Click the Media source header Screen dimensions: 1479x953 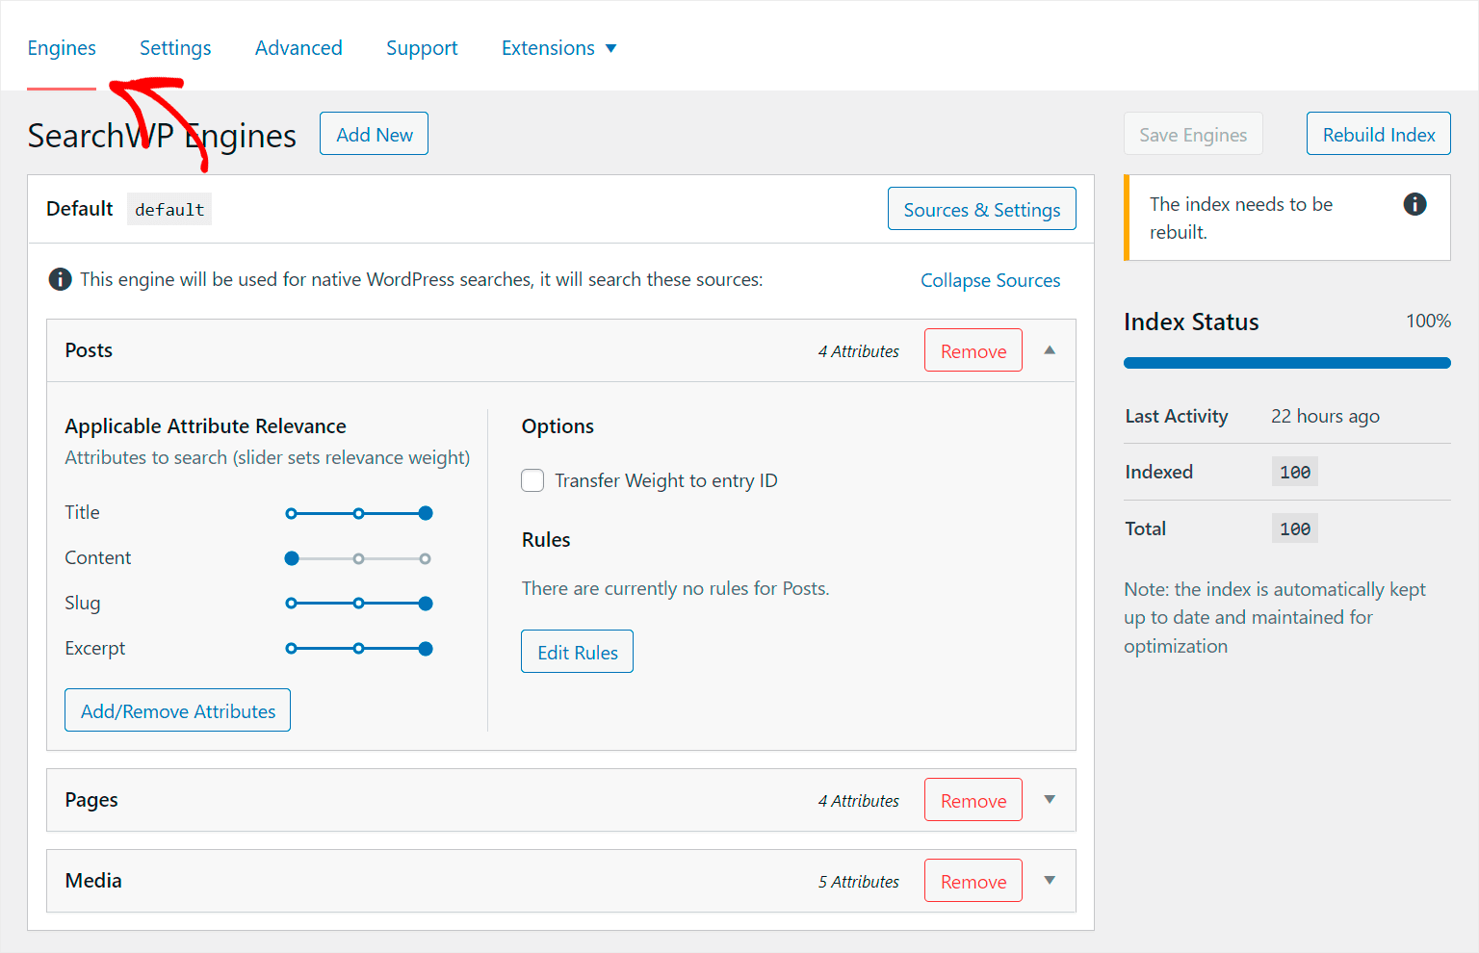click(x=561, y=881)
